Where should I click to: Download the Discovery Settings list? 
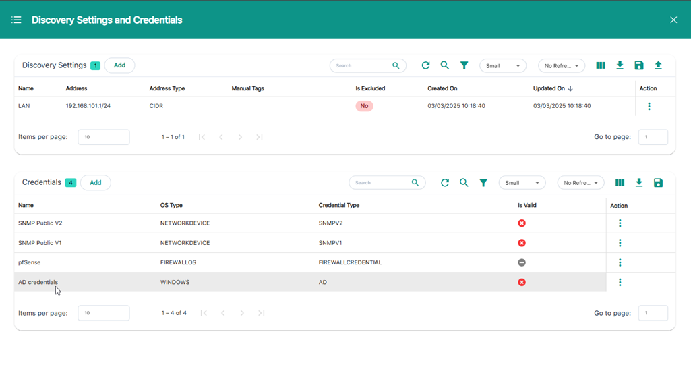[x=620, y=65]
